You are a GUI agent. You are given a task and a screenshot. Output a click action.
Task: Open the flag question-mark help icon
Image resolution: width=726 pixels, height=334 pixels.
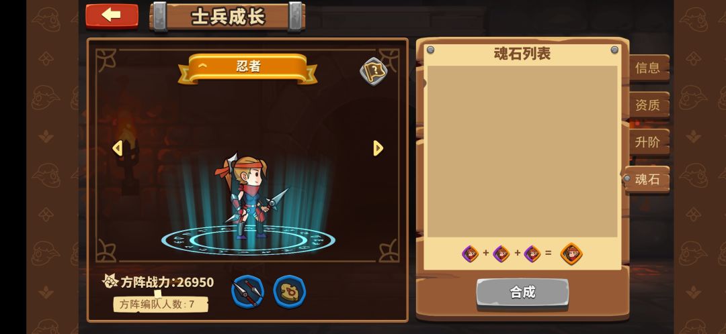374,71
